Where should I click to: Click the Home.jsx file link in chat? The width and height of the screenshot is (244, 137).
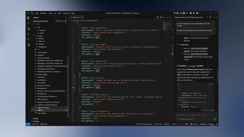pyautogui.click(x=185, y=45)
